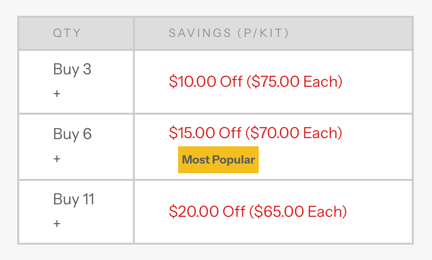Click the $15.00 Off savings text
The width and height of the screenshot is (432, 260).
click(205, 133)
